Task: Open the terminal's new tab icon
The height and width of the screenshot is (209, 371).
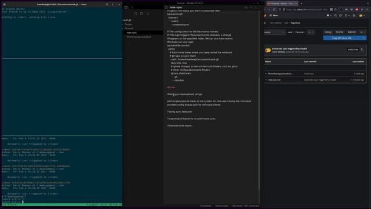Action: tap(4, 4)
